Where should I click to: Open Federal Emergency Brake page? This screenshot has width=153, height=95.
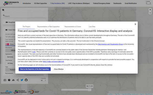coord(101,3)
